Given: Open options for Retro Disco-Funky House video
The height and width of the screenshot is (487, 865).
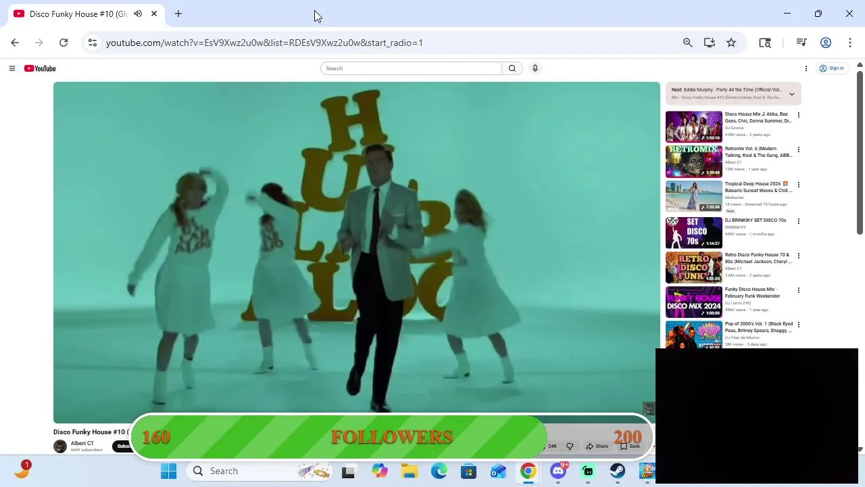Looking at the screenshot, I should pyautogui.click(x=799, y=256).
